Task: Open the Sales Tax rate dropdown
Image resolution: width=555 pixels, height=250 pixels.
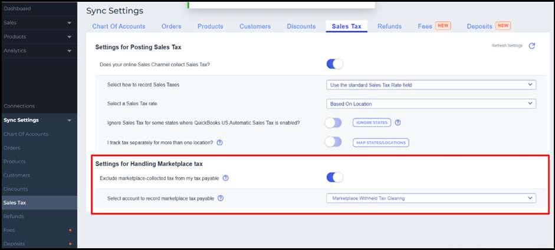Action: pos(431,104)
